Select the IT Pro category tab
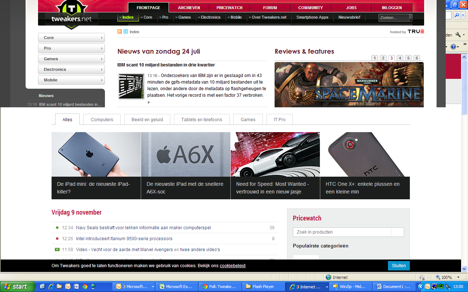Screen dimensions: 468x292 point(280,119)
